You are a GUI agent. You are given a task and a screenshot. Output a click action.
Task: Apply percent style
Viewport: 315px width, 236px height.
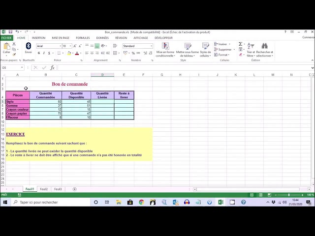click(x=133, y=53)
